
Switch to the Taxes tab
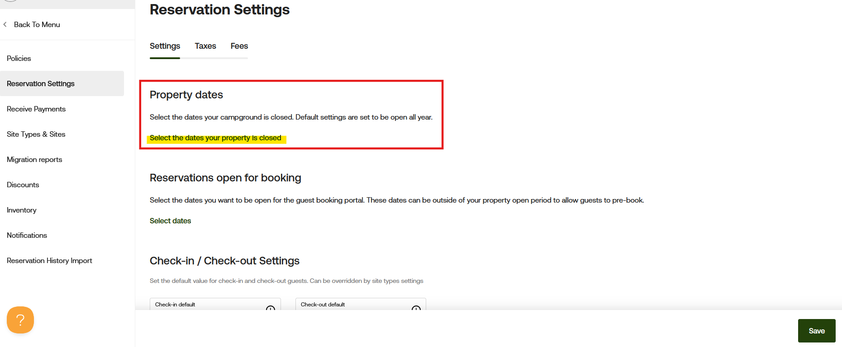pos(205,46)
